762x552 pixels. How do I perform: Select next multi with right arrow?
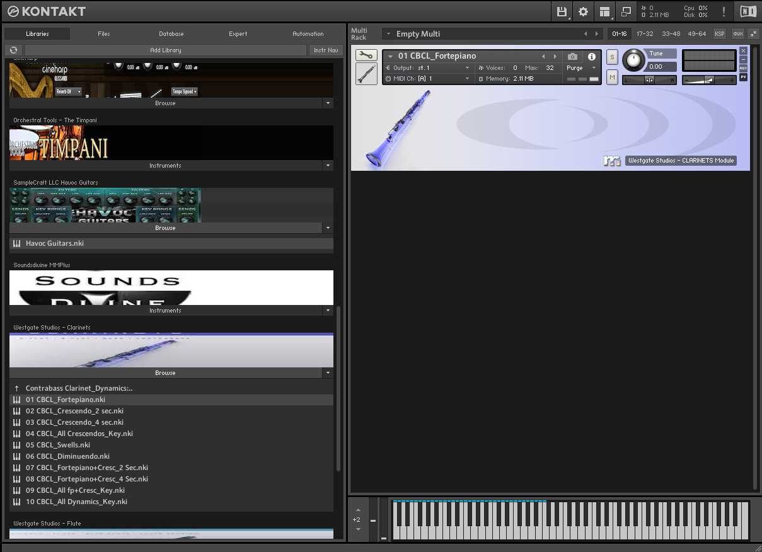597,34
